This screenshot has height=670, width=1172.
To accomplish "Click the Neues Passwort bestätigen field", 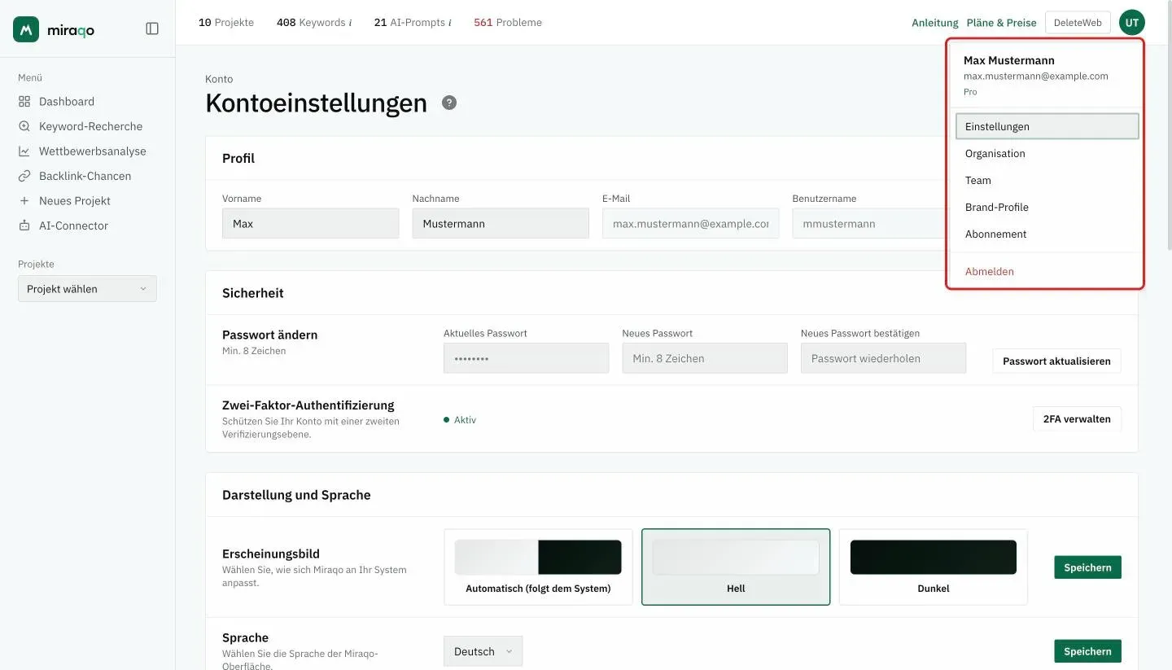I will (883, 358).
